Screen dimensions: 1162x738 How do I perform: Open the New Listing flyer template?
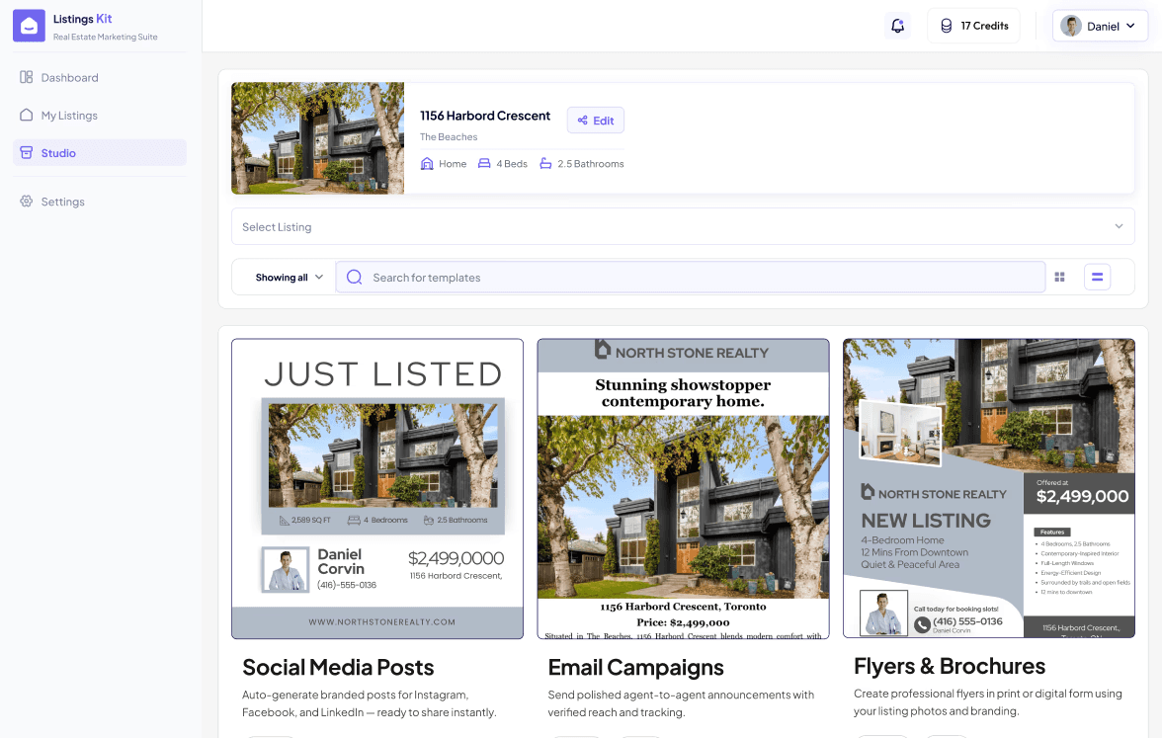click(x=988, y=488)
